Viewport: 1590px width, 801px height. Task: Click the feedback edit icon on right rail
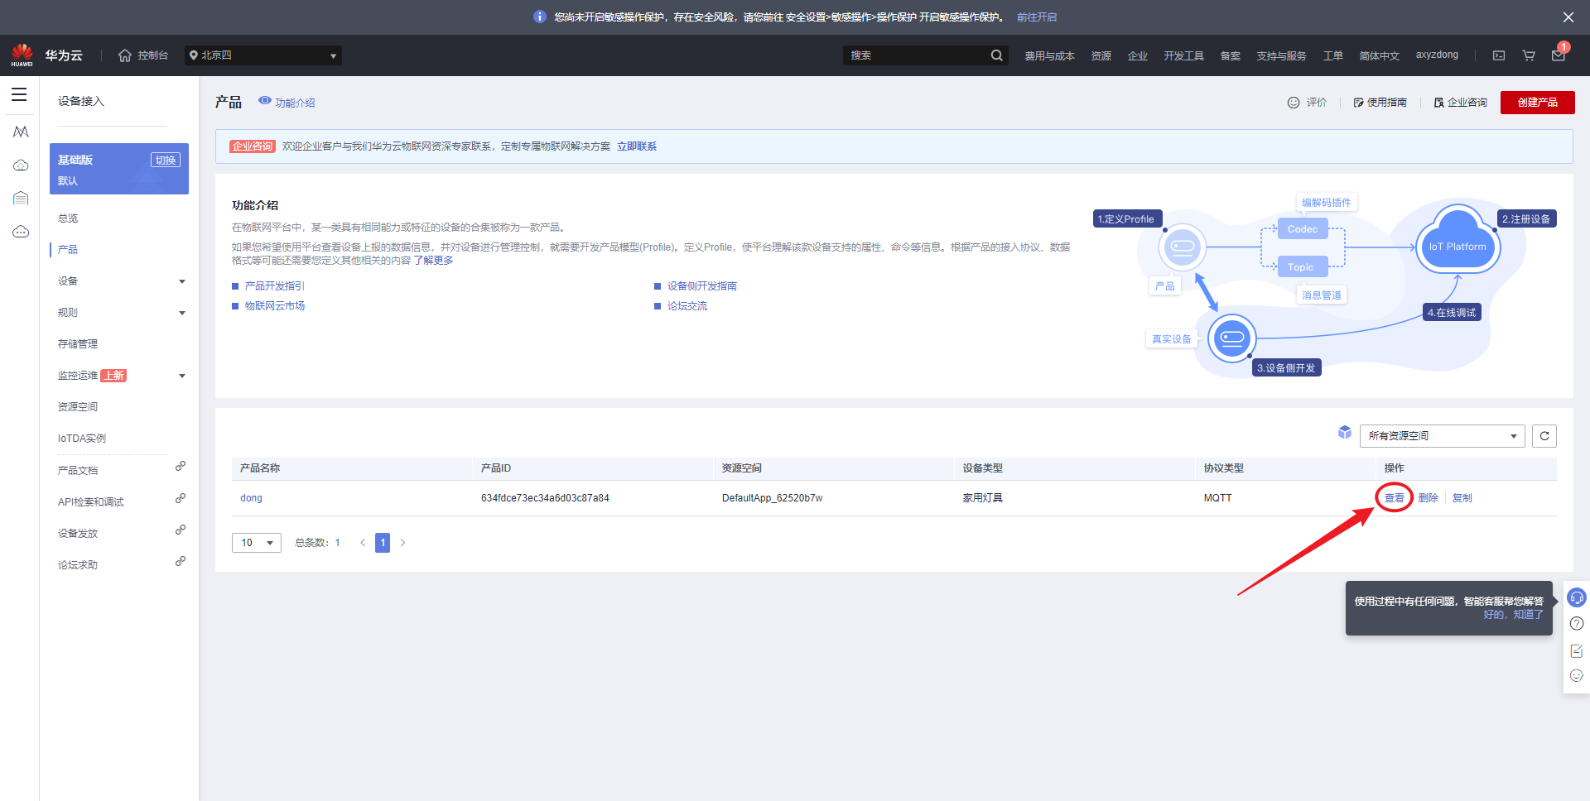coord(1577,650)
